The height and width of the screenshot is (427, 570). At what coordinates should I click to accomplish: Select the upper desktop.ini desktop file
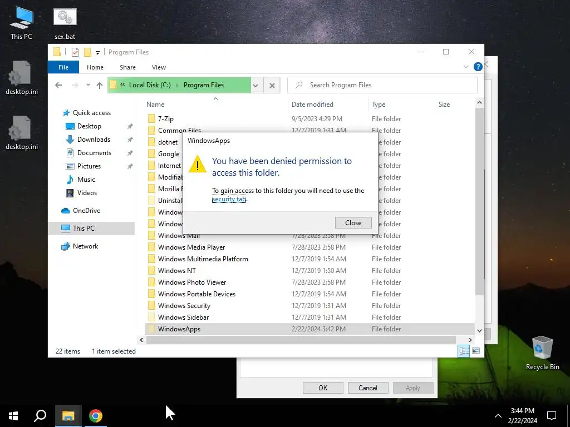click(22, 78)
